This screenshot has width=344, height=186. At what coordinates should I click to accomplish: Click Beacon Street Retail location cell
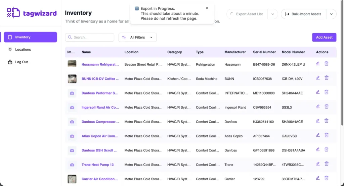pos(143,65)
